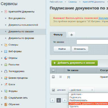The width and height of the screenshot is (108, 108).
Task: Click the Рассылки envelope icon
Action: [x=6, y=65]
